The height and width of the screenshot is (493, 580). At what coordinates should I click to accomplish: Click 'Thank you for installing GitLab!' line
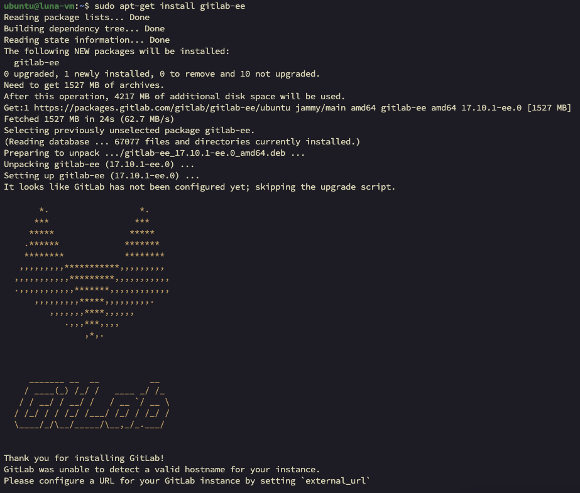pyautogui.click(x=84, y=458)
